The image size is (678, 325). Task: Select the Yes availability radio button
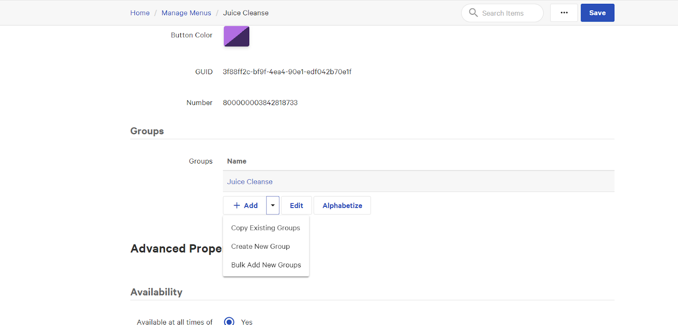[x=229, y=321]
